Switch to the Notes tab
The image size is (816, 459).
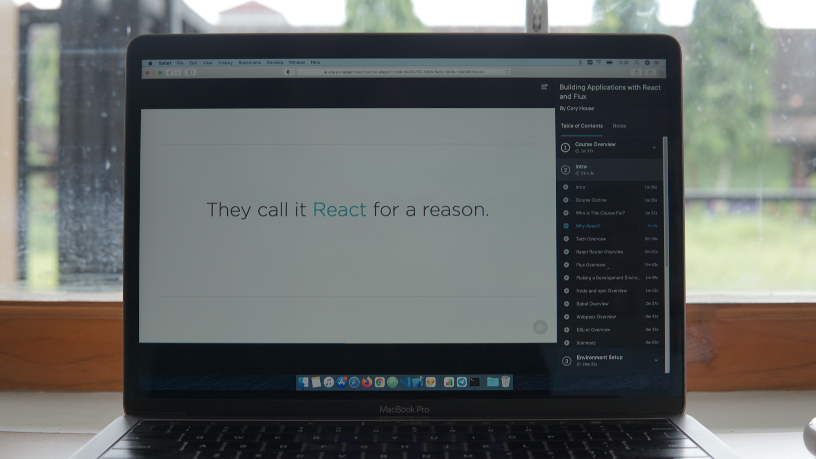(619, 126)
